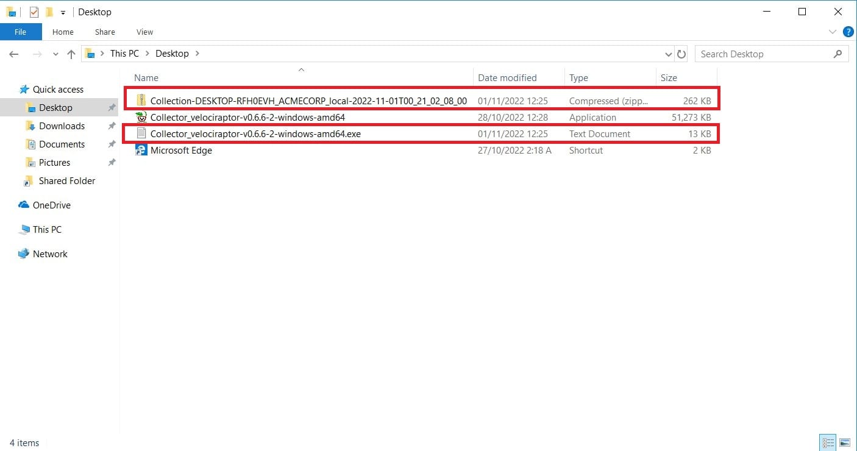Open Pictures in navigation pane

coord(54,163)
